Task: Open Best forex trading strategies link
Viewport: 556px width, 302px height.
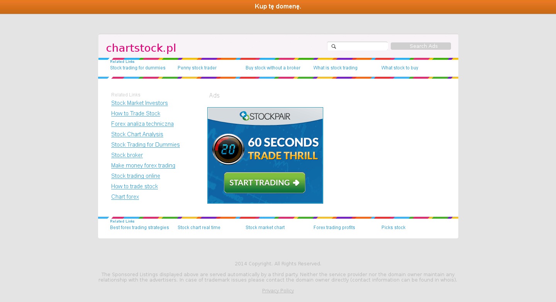Action: 139,228
